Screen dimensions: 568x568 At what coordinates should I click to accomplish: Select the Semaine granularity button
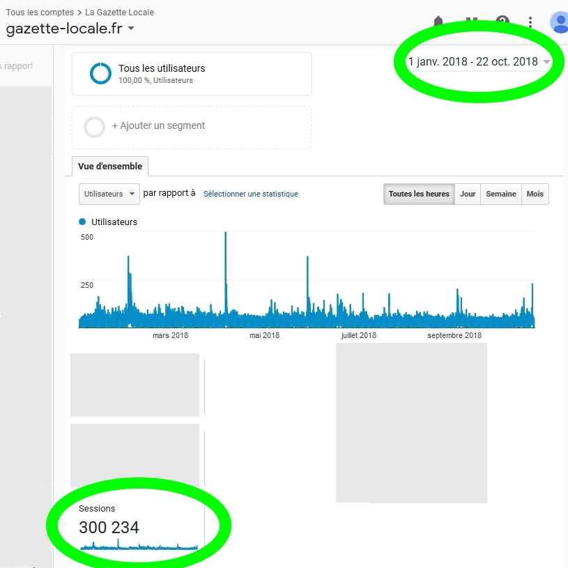coord(500,194)
